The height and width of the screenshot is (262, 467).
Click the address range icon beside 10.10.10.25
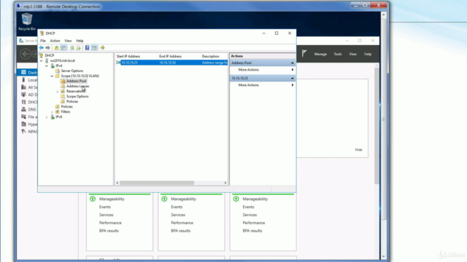coord(118,63)
